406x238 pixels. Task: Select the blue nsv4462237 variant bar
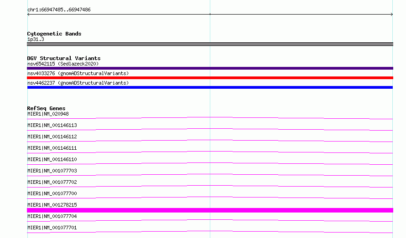click(x=210, y=87)
